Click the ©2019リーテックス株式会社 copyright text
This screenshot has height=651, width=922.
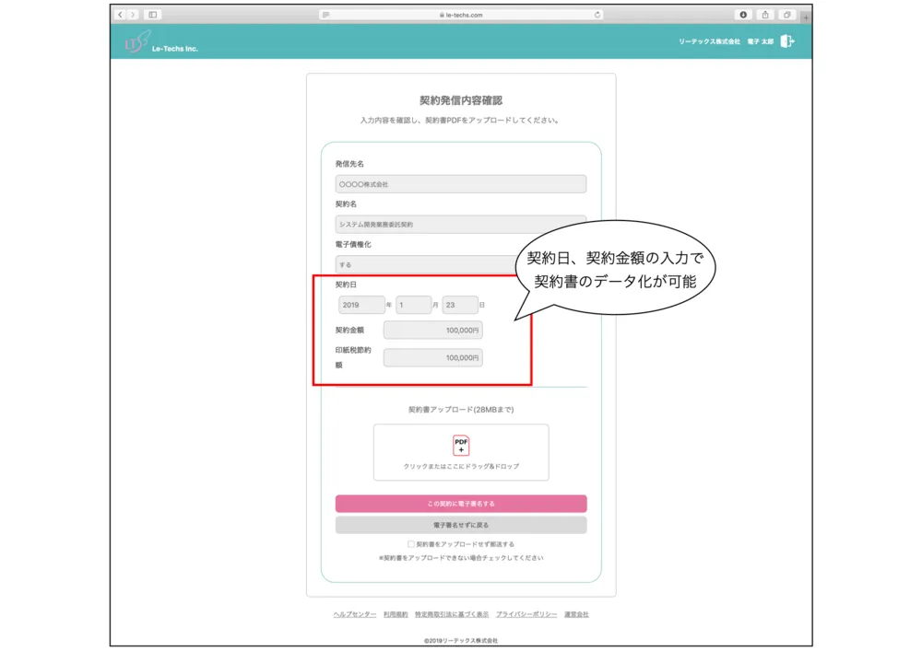point(461,641)
